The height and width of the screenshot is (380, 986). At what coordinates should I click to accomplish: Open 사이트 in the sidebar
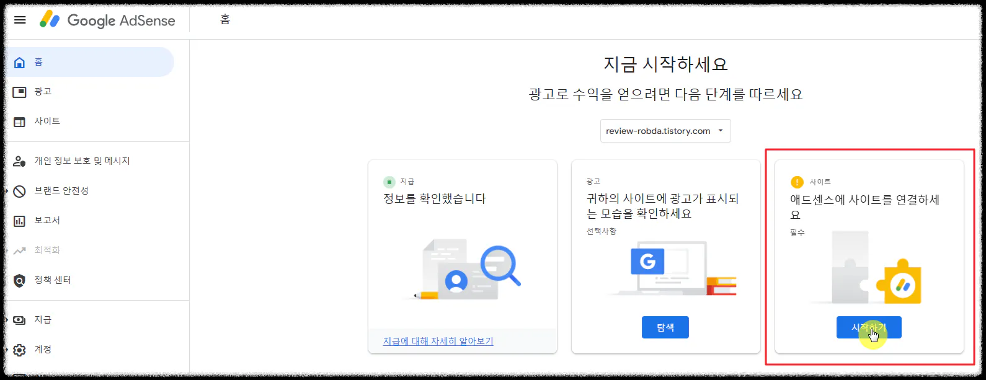pos(89,122)
